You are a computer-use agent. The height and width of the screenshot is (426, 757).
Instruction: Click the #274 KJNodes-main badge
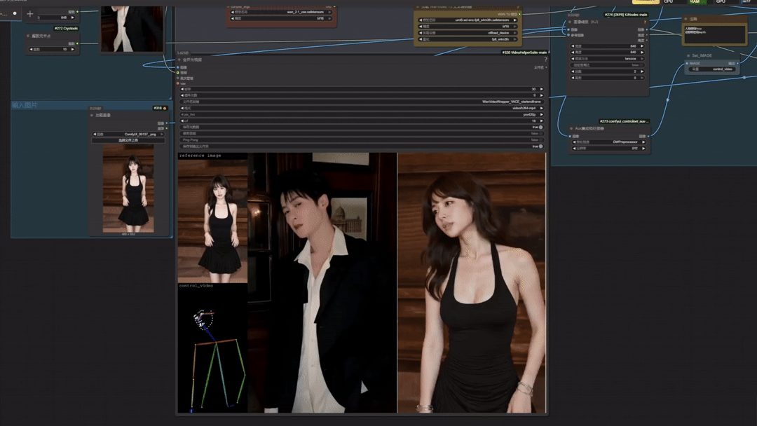(x=626, y=15)
